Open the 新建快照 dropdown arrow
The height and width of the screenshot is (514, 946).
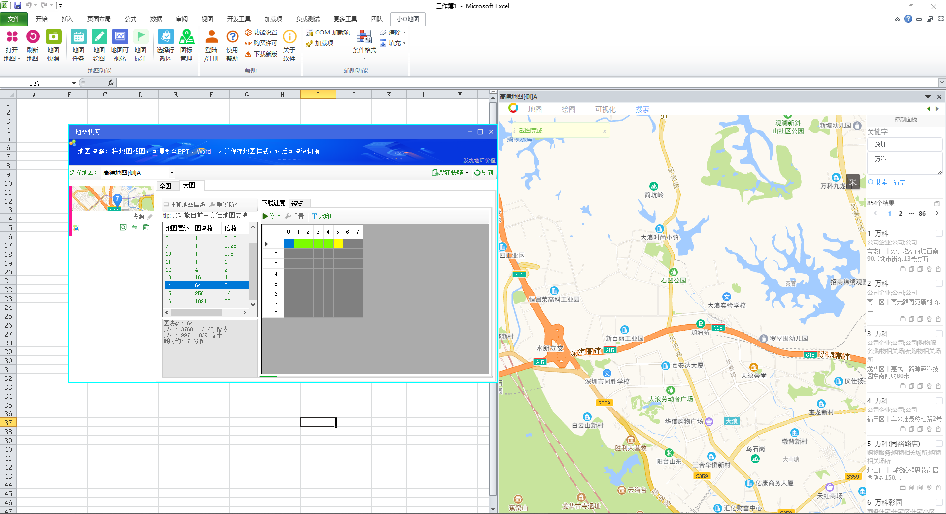467,173
